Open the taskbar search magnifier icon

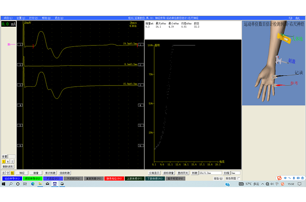point(11,184)
